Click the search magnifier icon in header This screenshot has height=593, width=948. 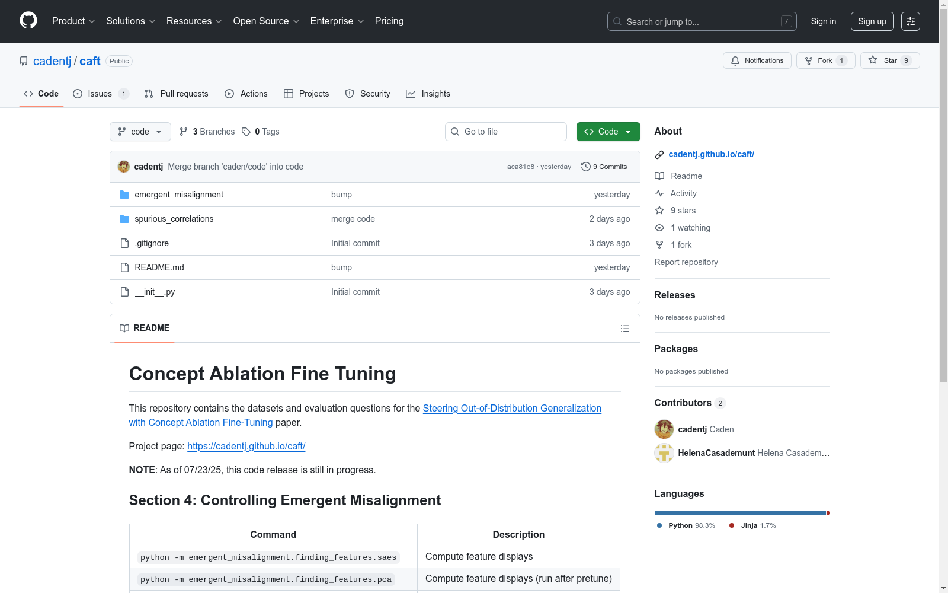click(x=617, y=21)
